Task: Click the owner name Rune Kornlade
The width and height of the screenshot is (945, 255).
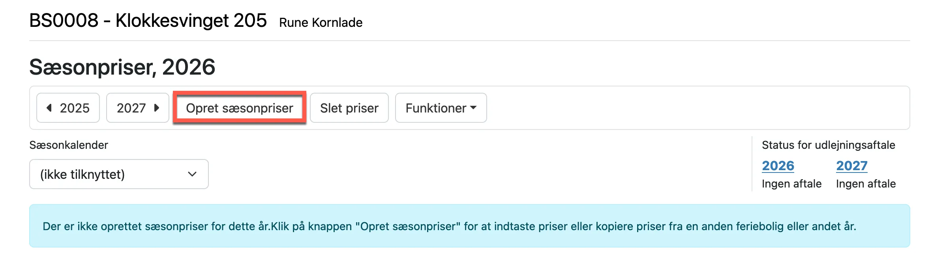Action: pyautogui.click(x=321, y=23)
